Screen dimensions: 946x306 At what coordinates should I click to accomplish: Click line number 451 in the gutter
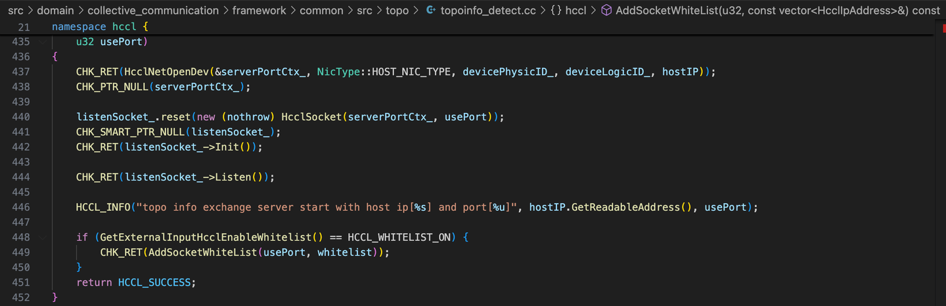click(21, 282)
